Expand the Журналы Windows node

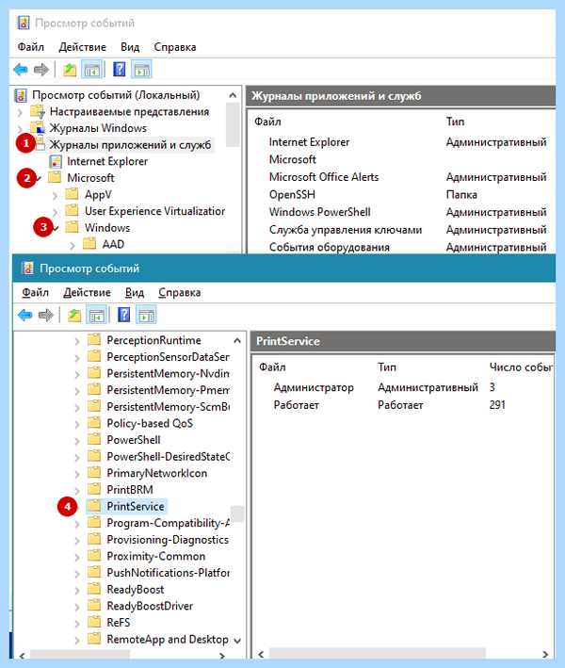tap(20, 129)
